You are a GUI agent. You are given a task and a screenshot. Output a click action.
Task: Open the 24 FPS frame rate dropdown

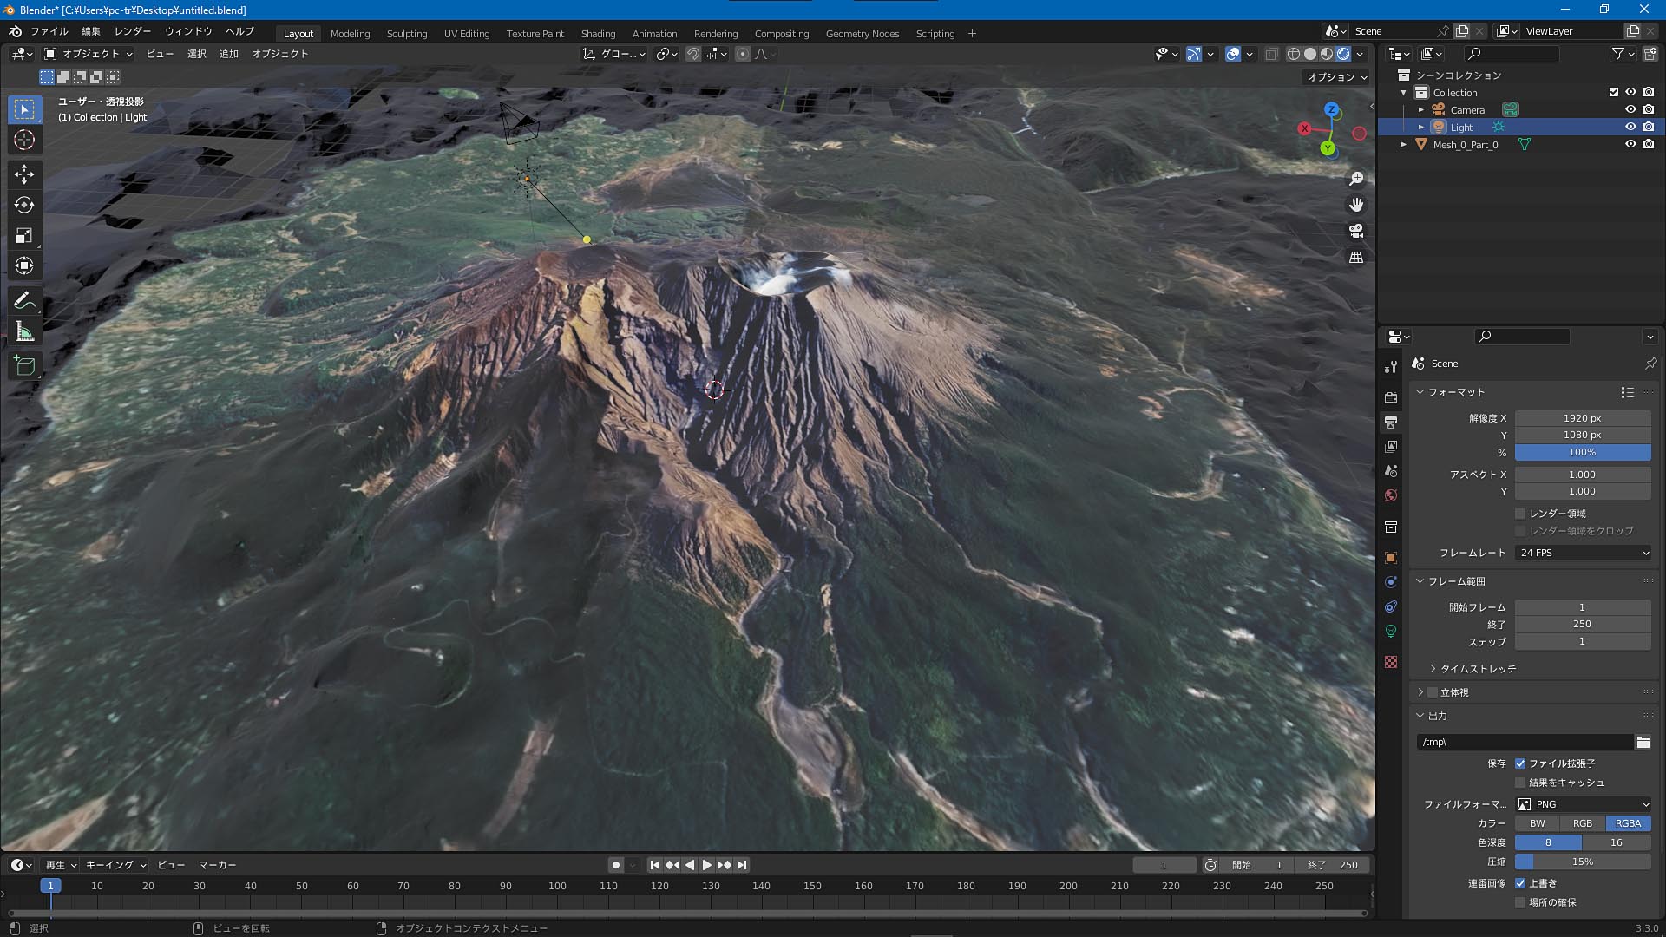[1583, 553]
